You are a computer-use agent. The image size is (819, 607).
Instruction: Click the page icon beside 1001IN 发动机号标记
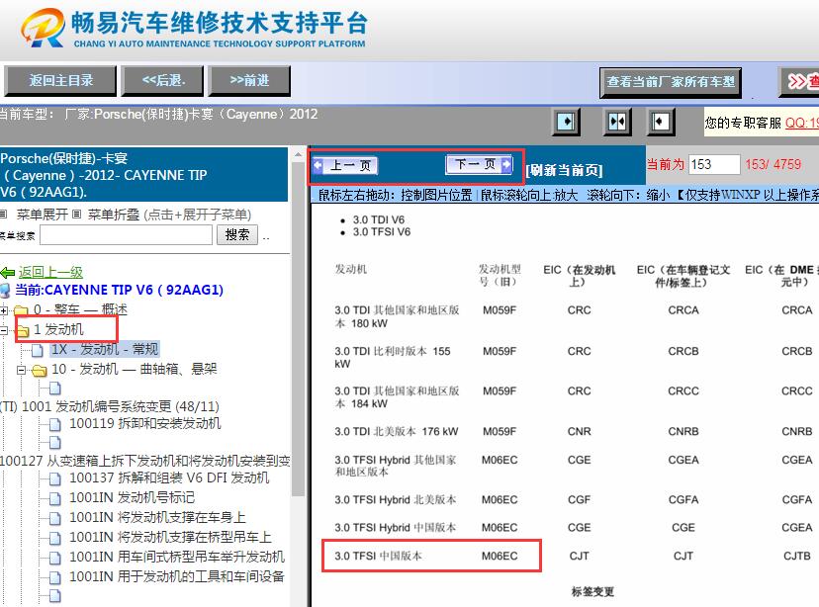click(55, 498)
